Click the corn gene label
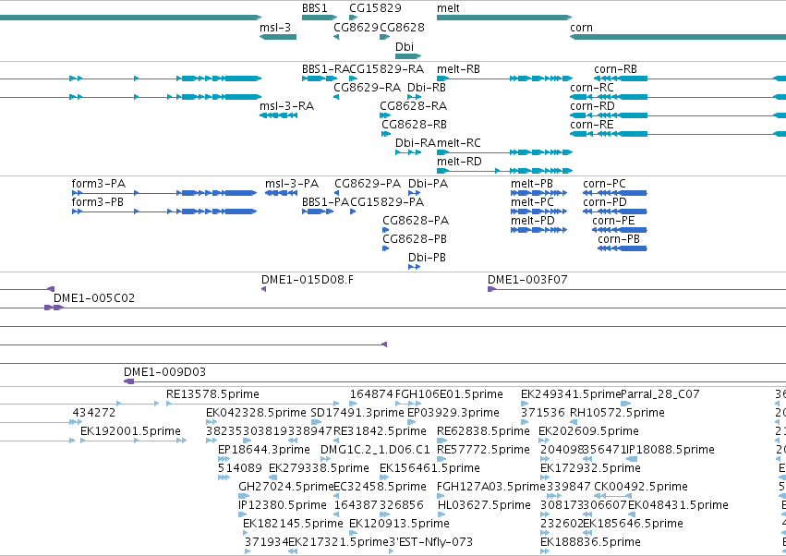Viewport: 786px width, 556px height. tap(581, 27)
